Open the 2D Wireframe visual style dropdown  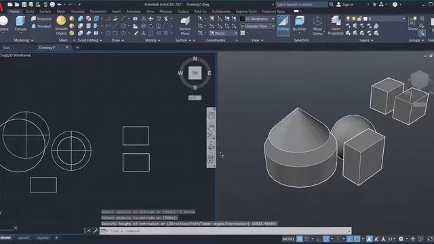pos(257,19)
